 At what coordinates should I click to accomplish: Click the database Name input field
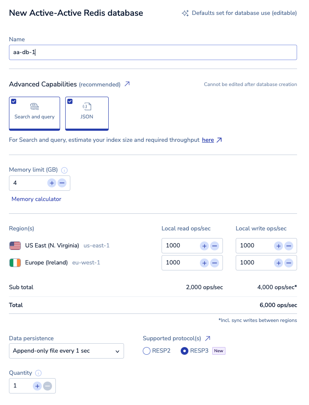pyautogui.click(x=153, y=52)
